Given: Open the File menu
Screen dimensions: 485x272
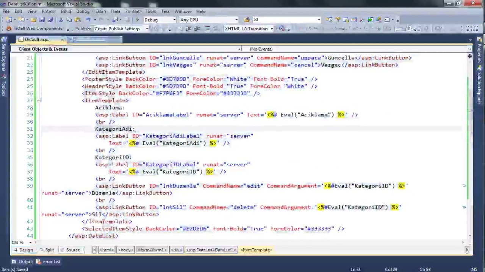Looking at the screenshot, I should coord(6,11).
